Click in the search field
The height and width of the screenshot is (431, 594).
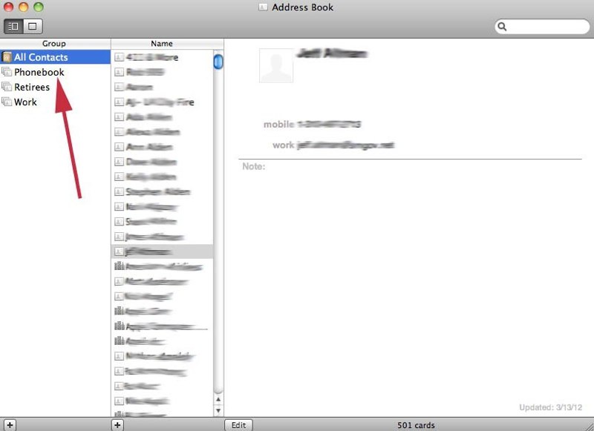[x=545, y=27]
